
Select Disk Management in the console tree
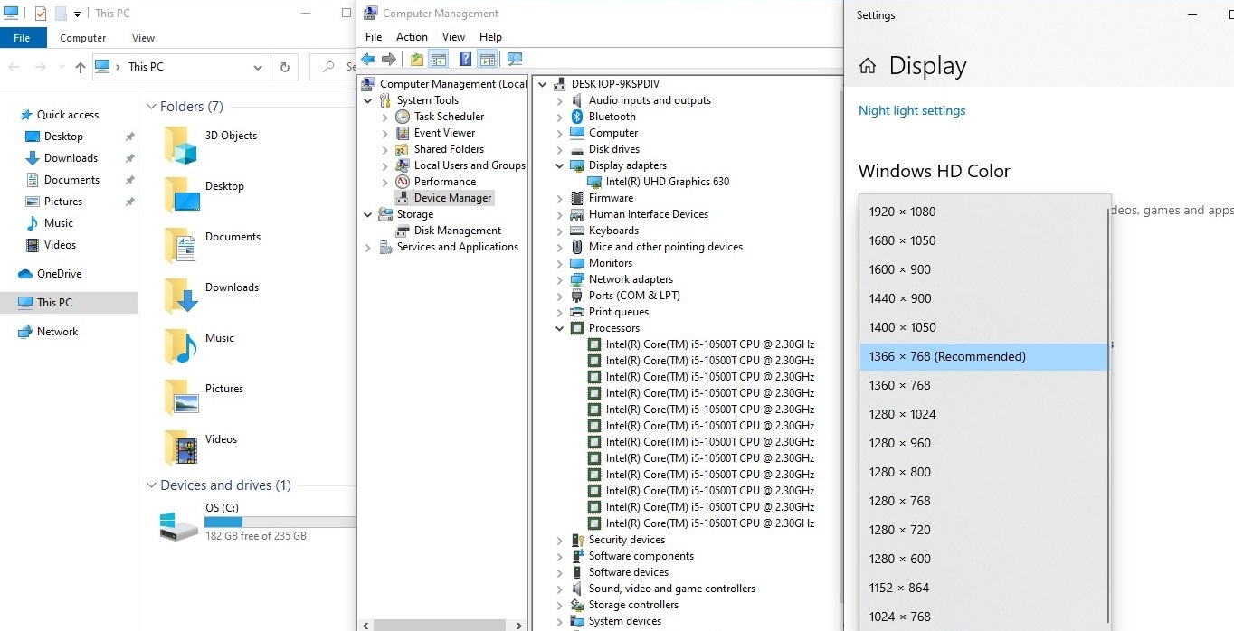point(457,231)
